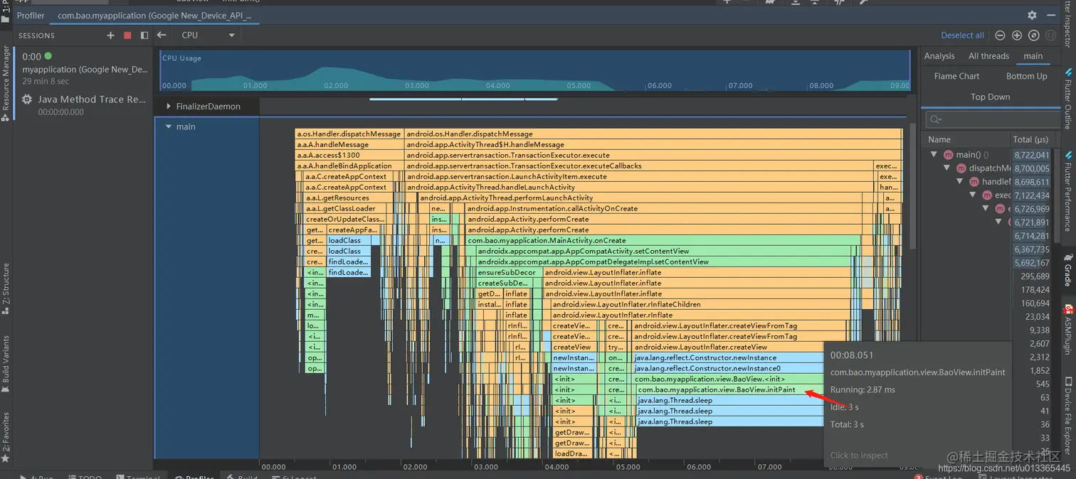Viewport: 1076px width, 479px height.
Task: Hide the Profiler tool window with dash icon
Action: pos(1052,15)
